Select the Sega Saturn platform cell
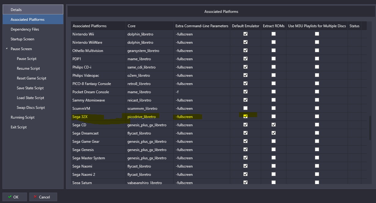Screen dimensions: 376x203 [x=98, y=182]
